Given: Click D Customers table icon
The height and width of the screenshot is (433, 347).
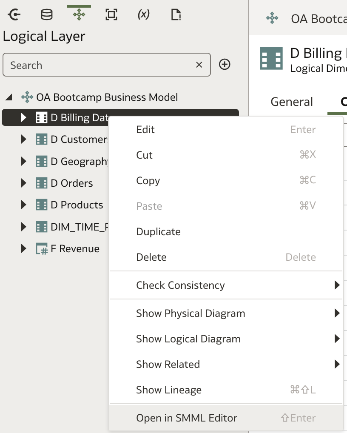Looking at the screenshot, I should click(x=42, y=139).
